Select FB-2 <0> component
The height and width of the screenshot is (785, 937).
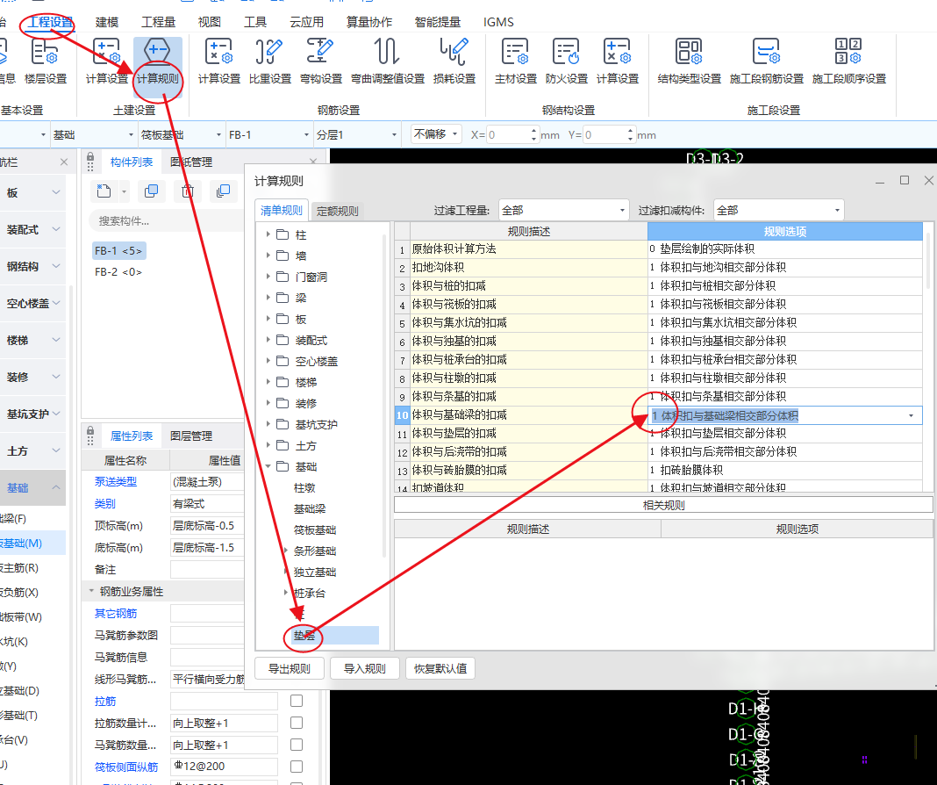point(118,272)
